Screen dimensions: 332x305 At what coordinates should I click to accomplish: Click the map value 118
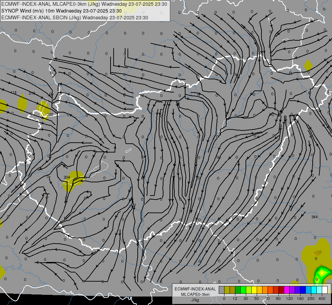[x=14, y=93]
